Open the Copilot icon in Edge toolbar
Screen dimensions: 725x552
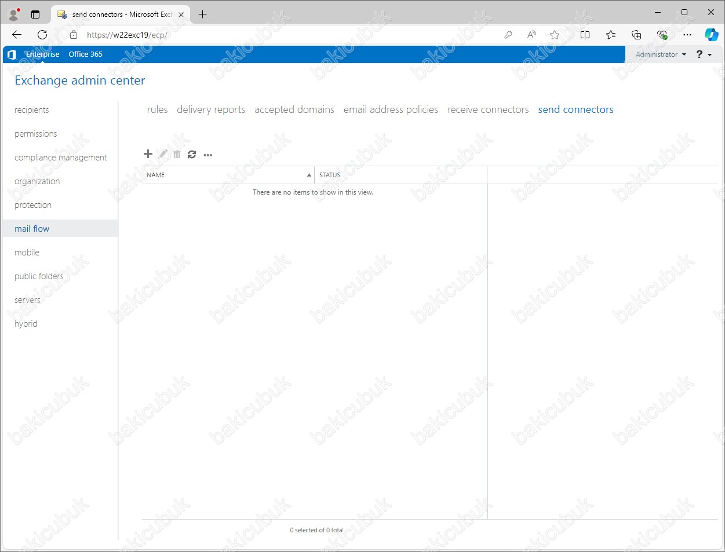711,35
